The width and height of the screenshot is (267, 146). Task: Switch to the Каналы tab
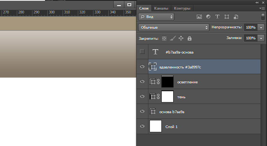161,8
